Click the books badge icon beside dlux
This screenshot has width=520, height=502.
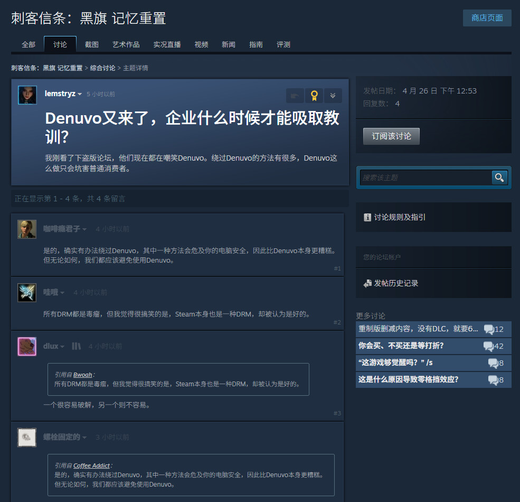click(77, 346)
